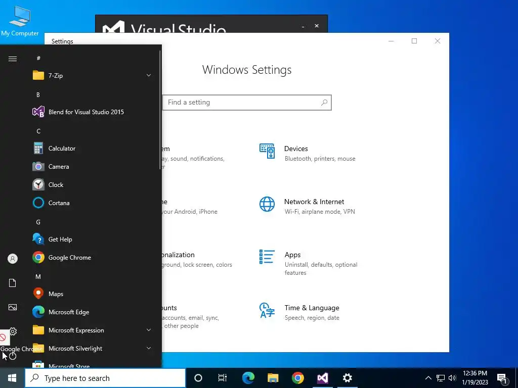Open the Get Help app
This screenshot has height=388, width=518.
[x=92, y=239]
